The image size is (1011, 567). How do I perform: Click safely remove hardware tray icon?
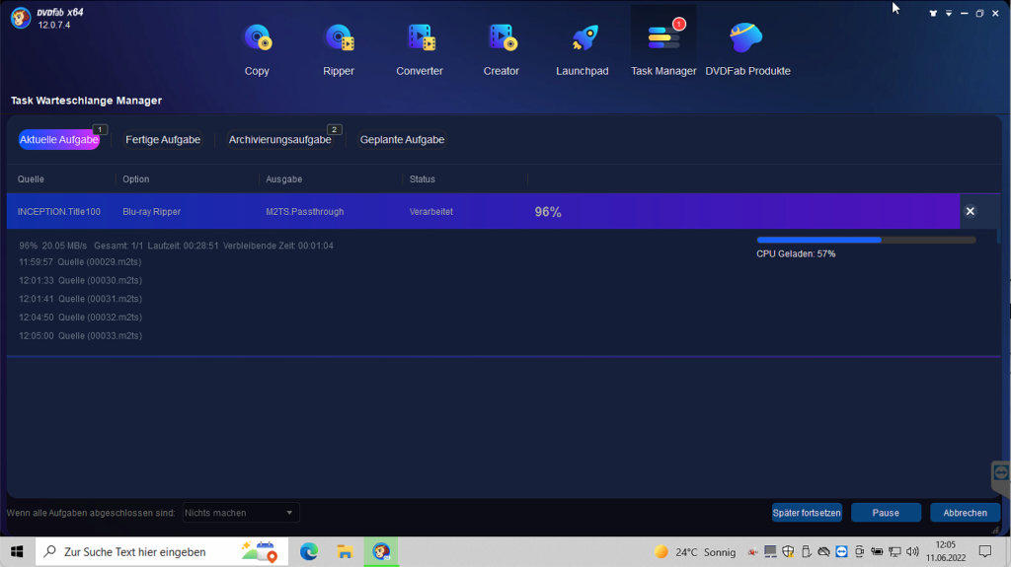click(806, 551)
